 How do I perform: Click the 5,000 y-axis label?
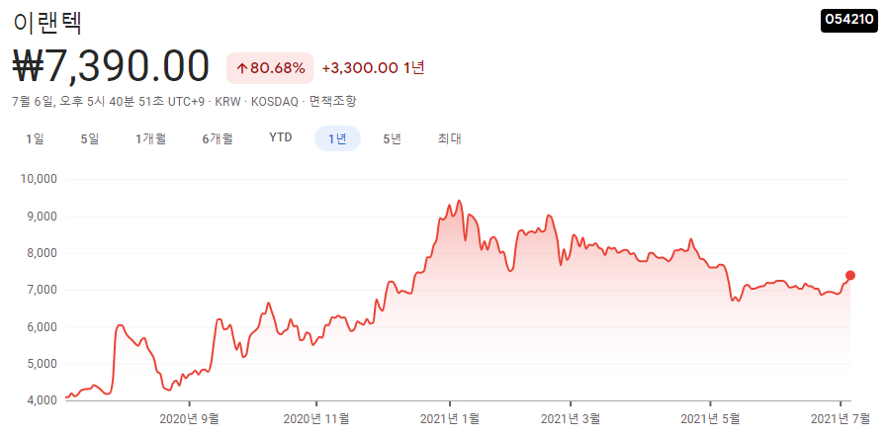click(42, 364)
